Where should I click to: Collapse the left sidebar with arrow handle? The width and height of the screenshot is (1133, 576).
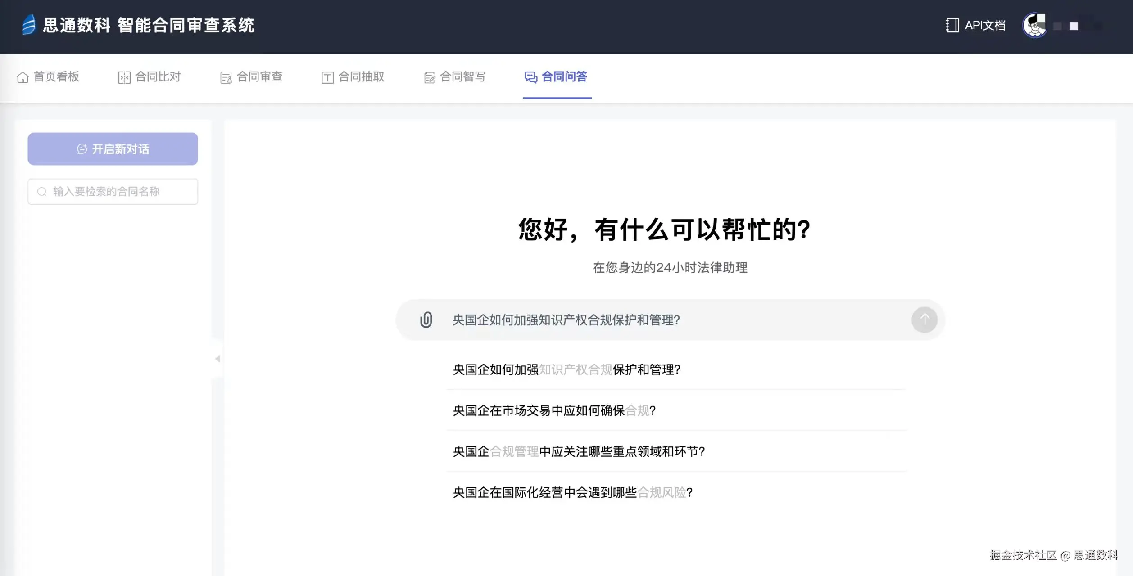coord(218,359)
